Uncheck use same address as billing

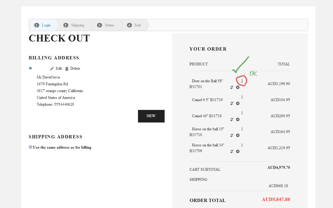pyautogui.click(x=31, y=147)
